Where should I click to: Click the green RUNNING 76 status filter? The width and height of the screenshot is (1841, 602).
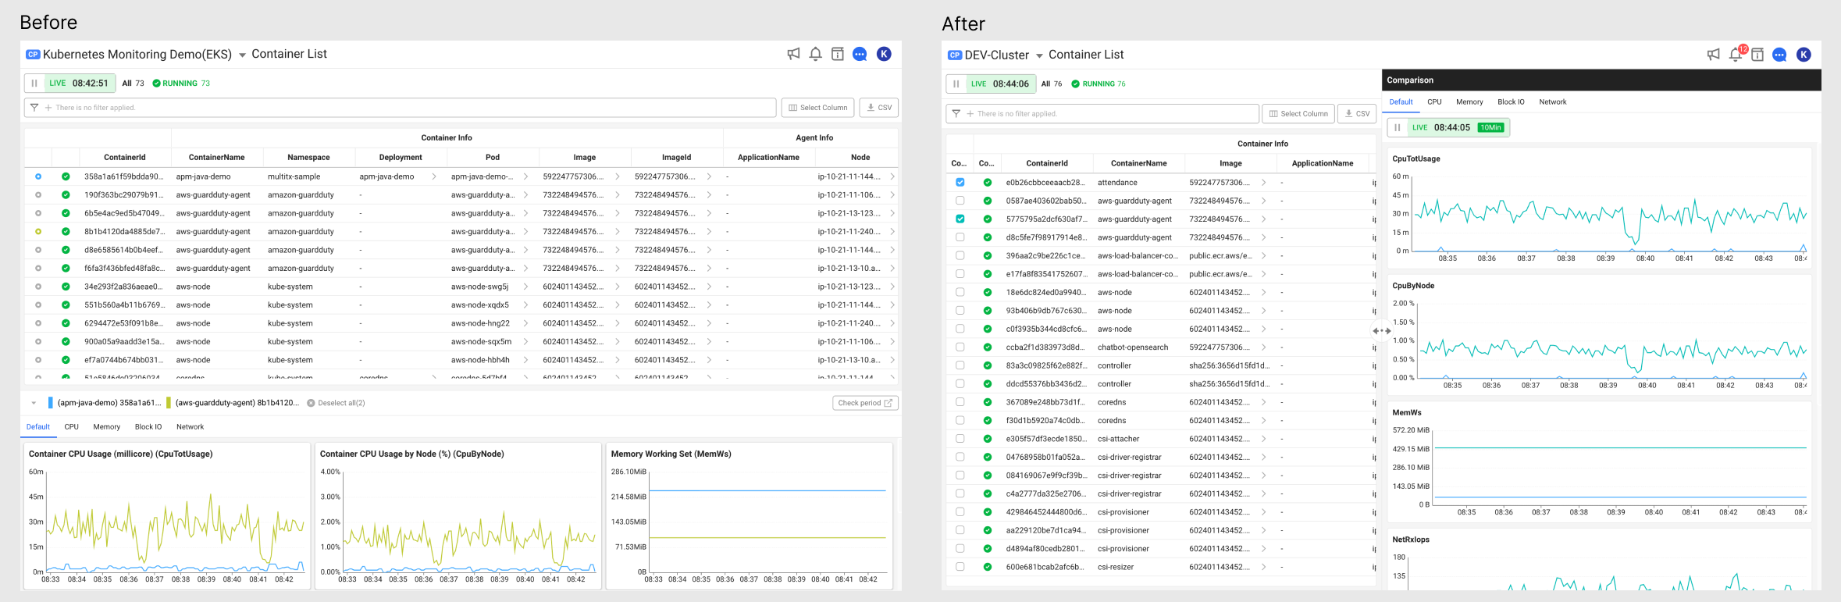pyautogui.click(x=1099, y=84)
